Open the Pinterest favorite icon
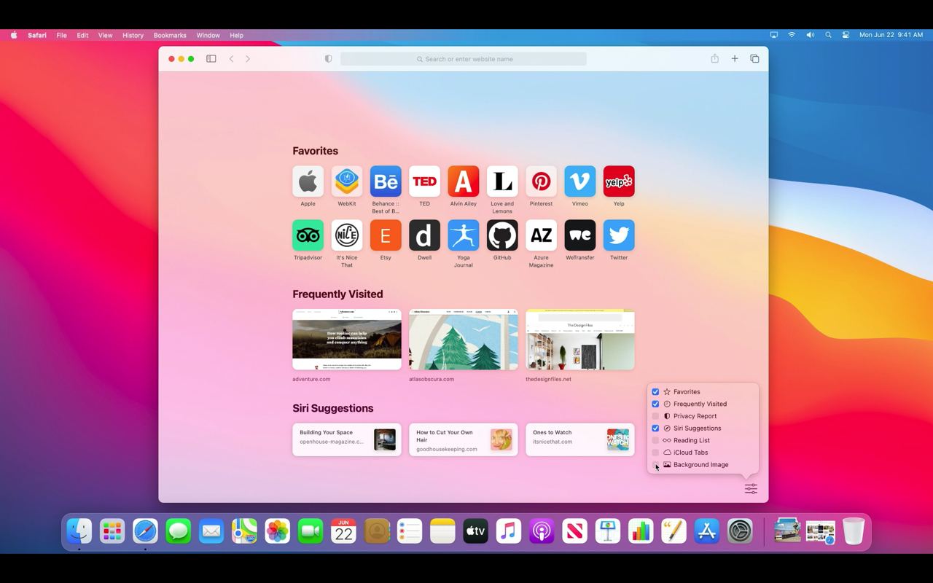The width and height of the screenshot is (933, 583). pos(541,181)
